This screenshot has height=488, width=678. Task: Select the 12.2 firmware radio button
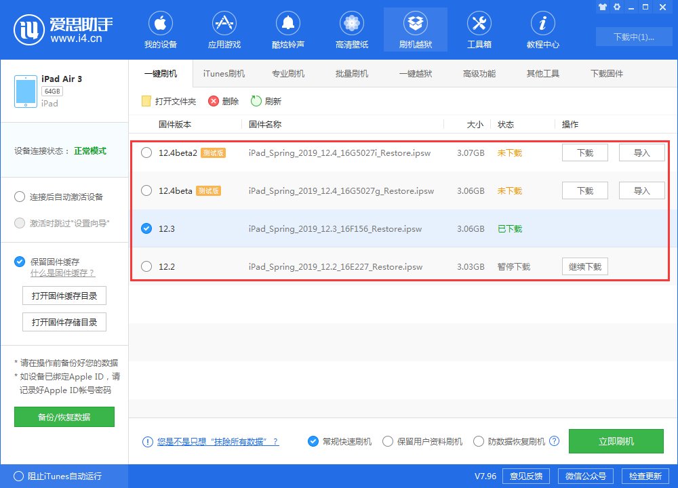tap(146, 266)
